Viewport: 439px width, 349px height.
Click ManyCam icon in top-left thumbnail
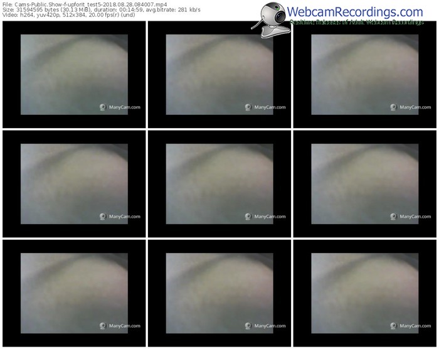(x=103, y=107)
